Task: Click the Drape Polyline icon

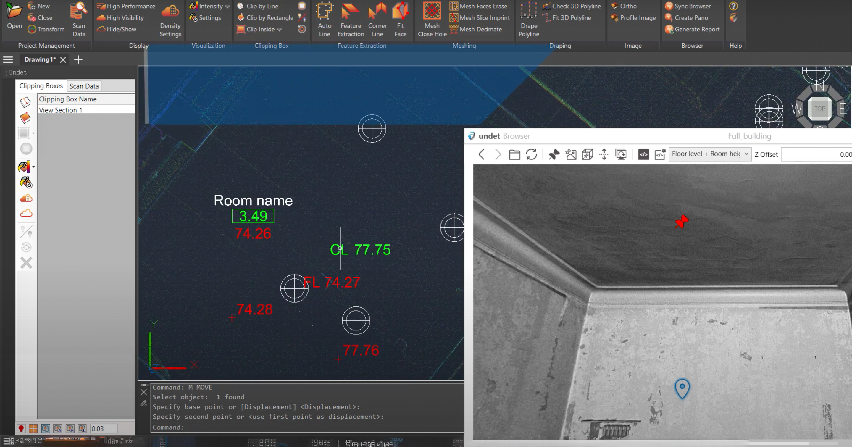Action: coord(529,12)
